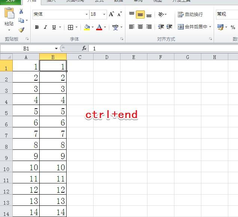
Task: Decrease the indent
Action: coord(161,27)
